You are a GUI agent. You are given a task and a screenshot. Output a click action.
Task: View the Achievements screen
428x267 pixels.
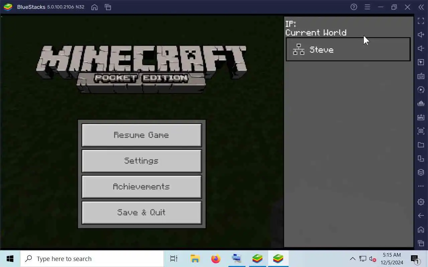click(141, 186)
